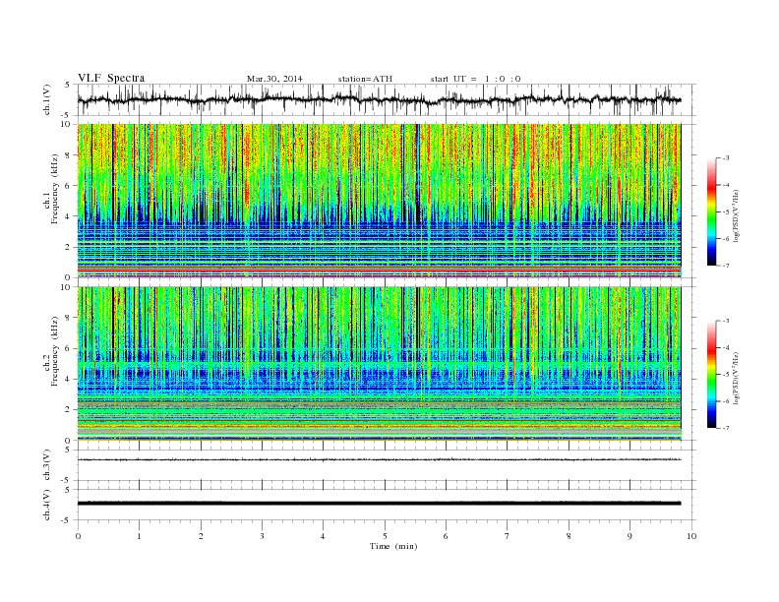The image size is (779, 602).
Task: Click the date label 'Mar.30, 2014'
Action: [x=274, y=79]
